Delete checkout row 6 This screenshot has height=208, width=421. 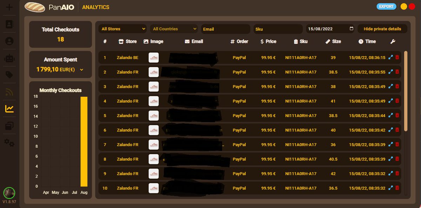pyautogui.click(x=397, y=130)
